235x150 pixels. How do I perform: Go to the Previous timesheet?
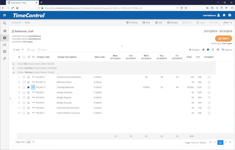(x=132, y=23)
